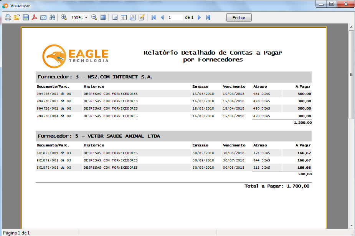
Task: Export the report to PDF
Action: pyautogui.click(x=35, y=18)
